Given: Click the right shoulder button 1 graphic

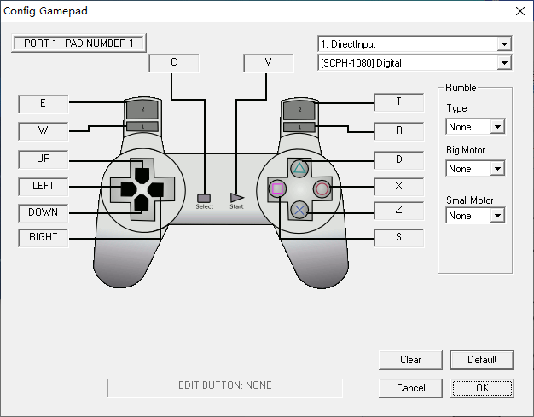Looking at the screenshot, I should tap(299, 126).
